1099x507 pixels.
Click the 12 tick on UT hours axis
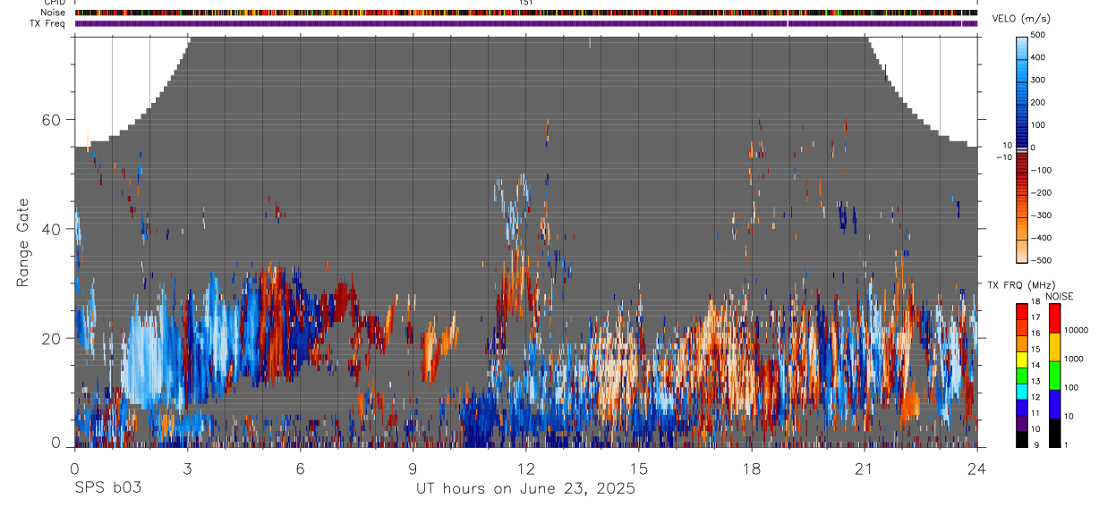(526, 469)
